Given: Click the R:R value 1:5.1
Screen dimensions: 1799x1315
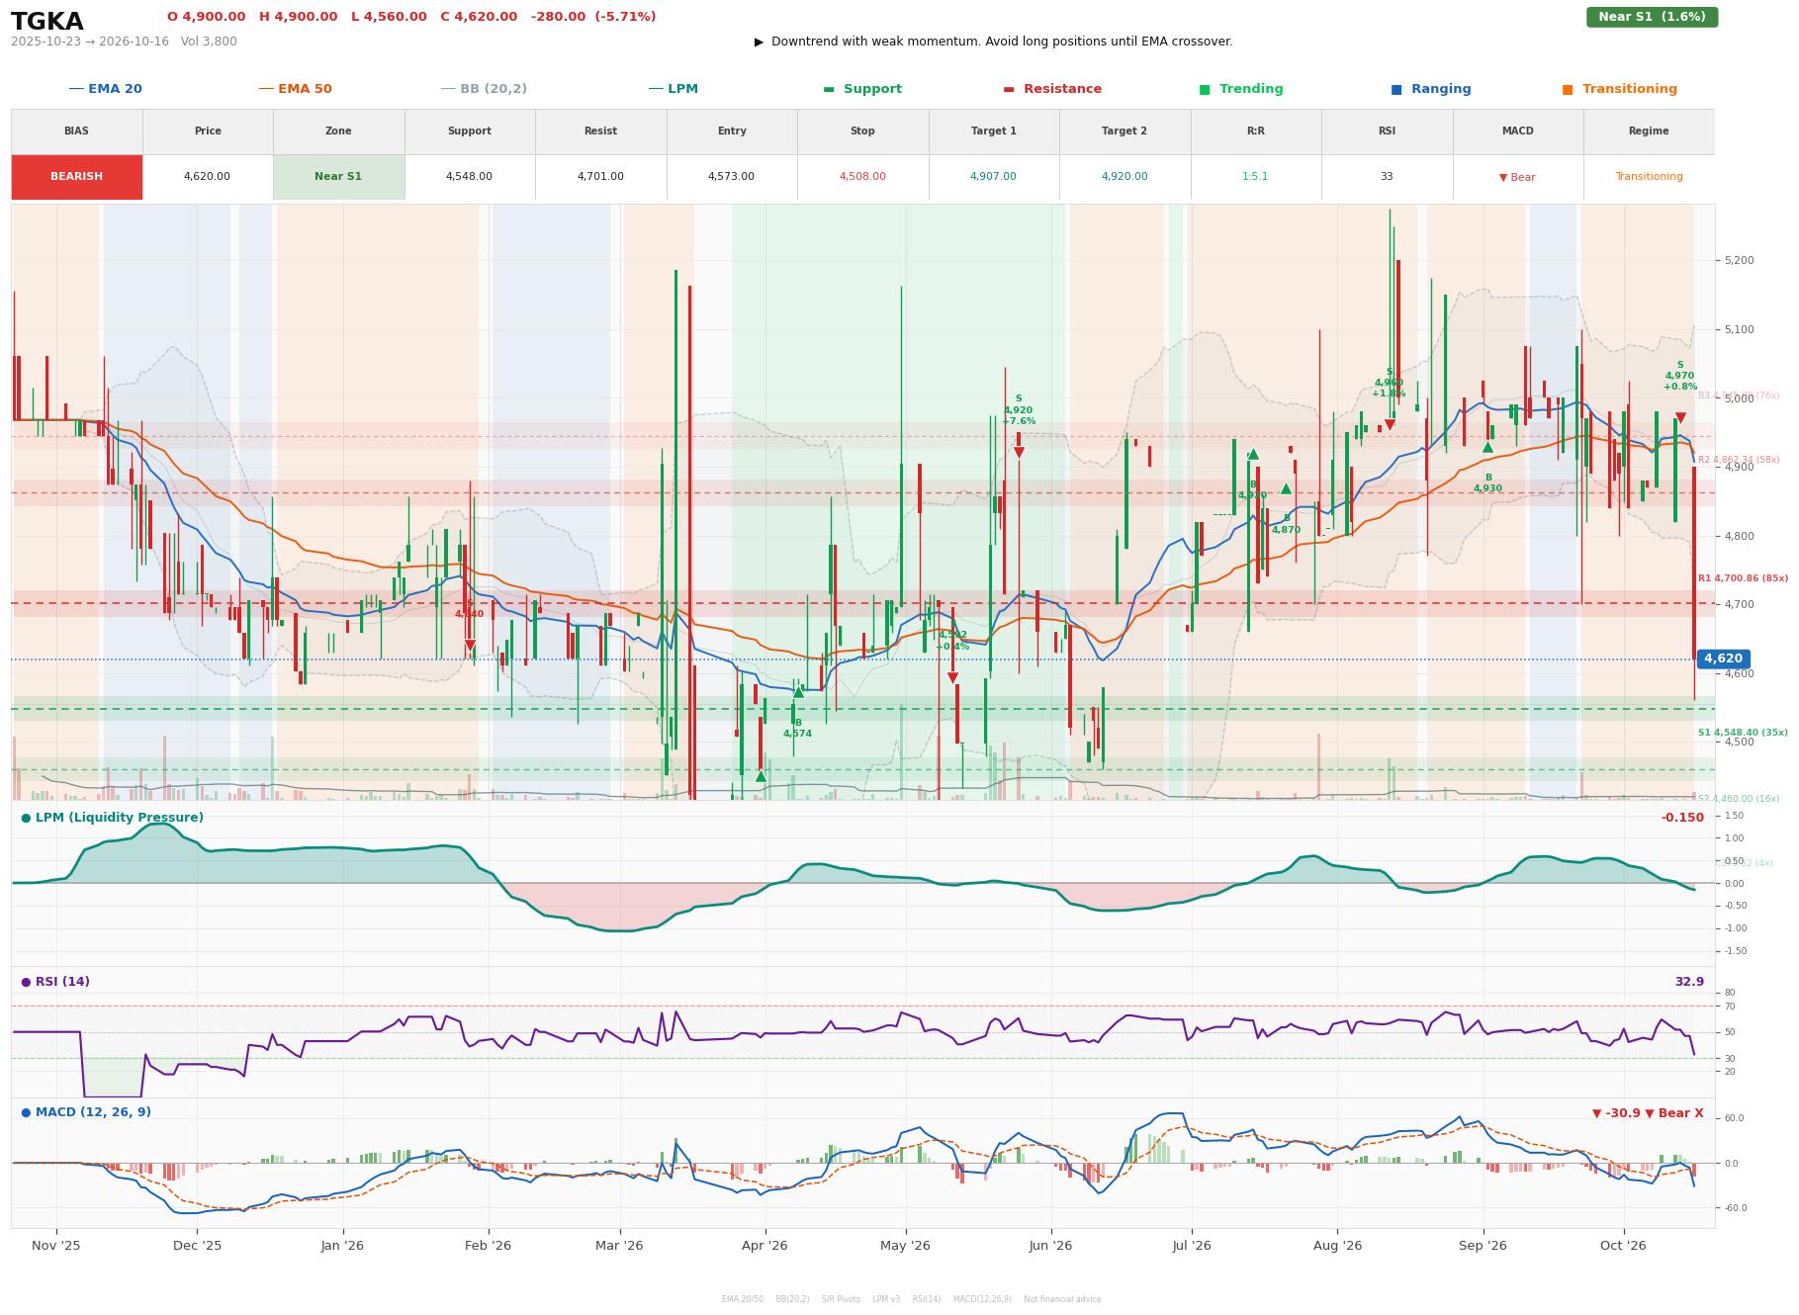Looking at the screenshot, I should coord(1255,177).
